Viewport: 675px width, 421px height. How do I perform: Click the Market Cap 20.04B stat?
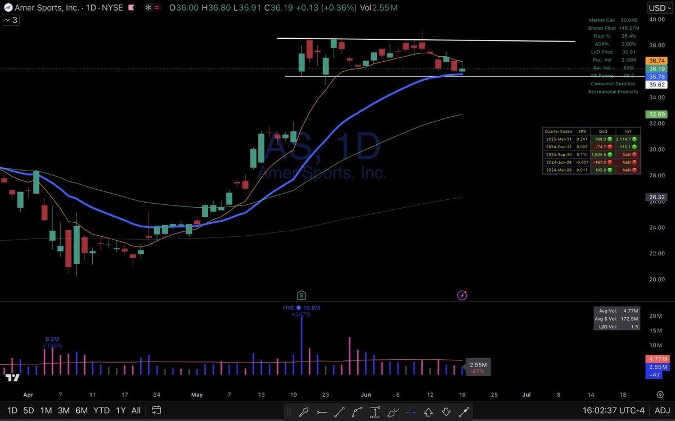click(613, 20)
